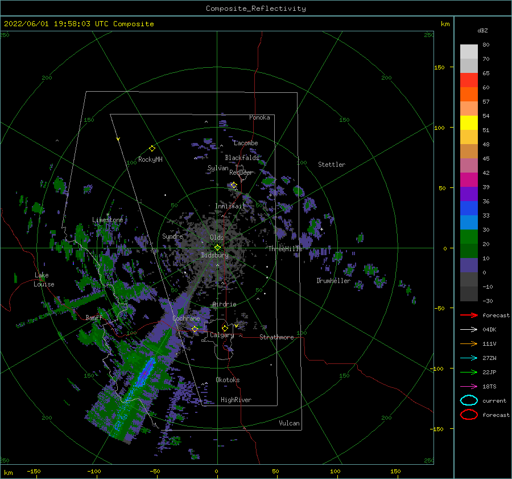Select the HighRiver label
512x479 pixels.
click(236, 400)
